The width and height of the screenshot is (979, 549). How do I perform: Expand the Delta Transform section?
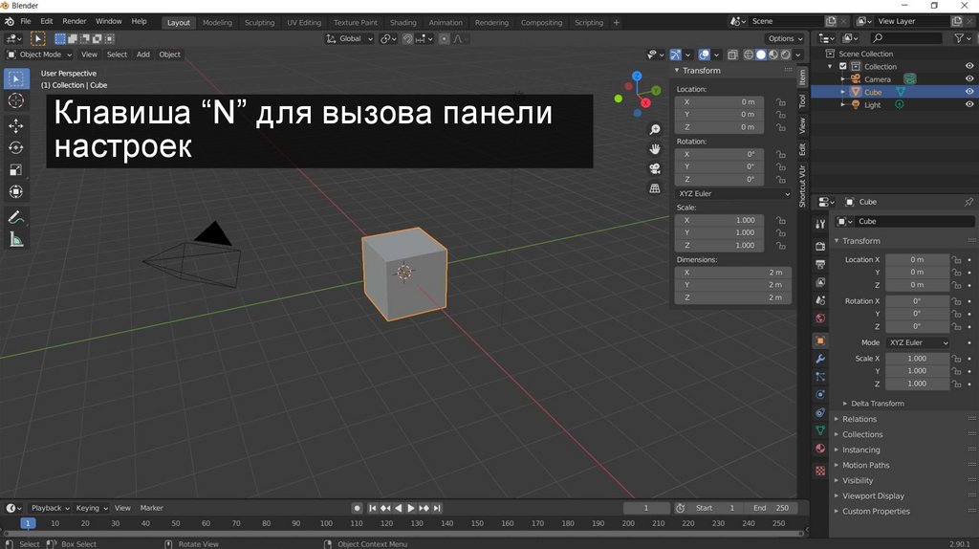[877, 404]
